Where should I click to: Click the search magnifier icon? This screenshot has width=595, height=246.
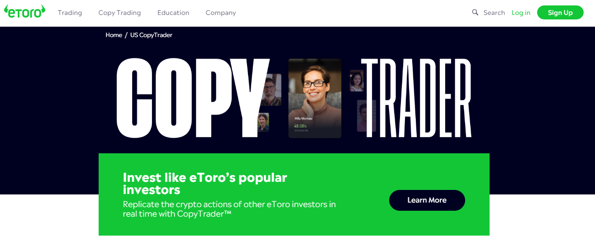click(x=475, y=13)
